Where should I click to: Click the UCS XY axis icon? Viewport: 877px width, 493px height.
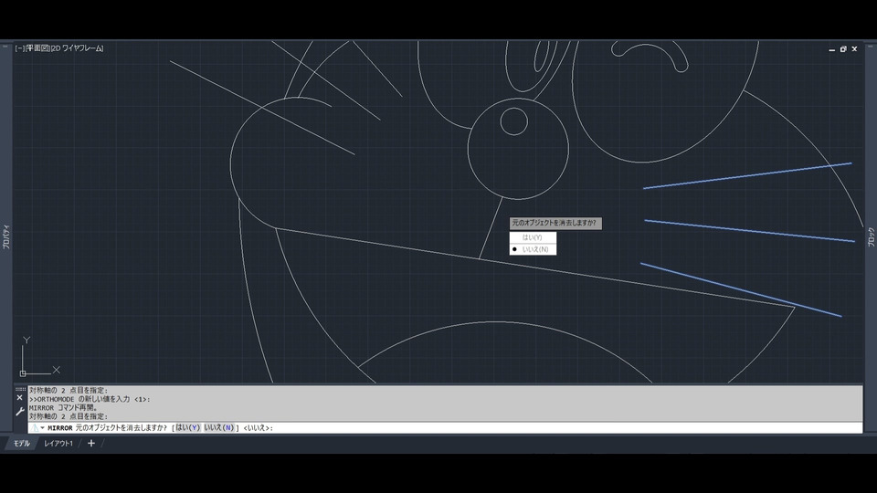click(x=39, y=357)
